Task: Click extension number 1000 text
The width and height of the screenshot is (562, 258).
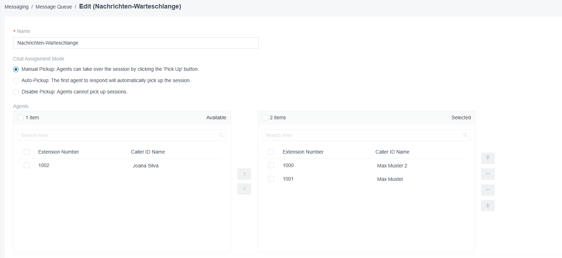Action: (288, 165)
